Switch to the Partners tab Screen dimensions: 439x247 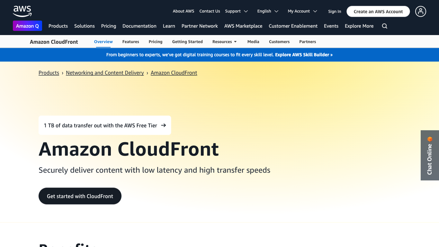point(308,42)
